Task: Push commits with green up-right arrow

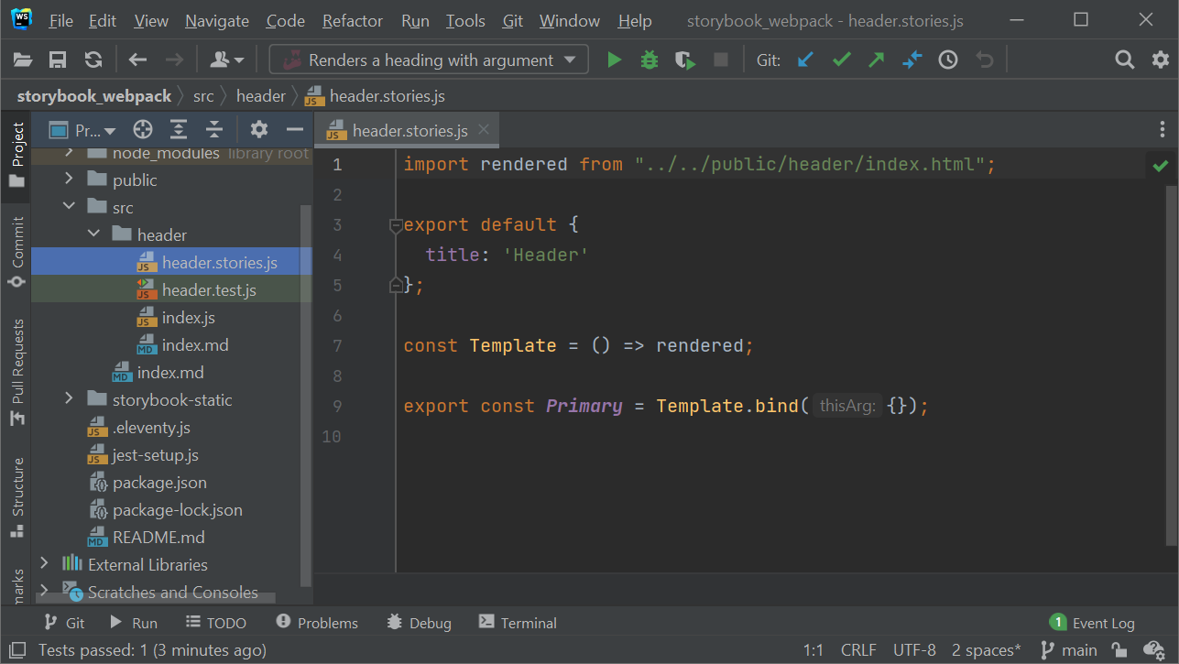Action: [x=877, y=60]
